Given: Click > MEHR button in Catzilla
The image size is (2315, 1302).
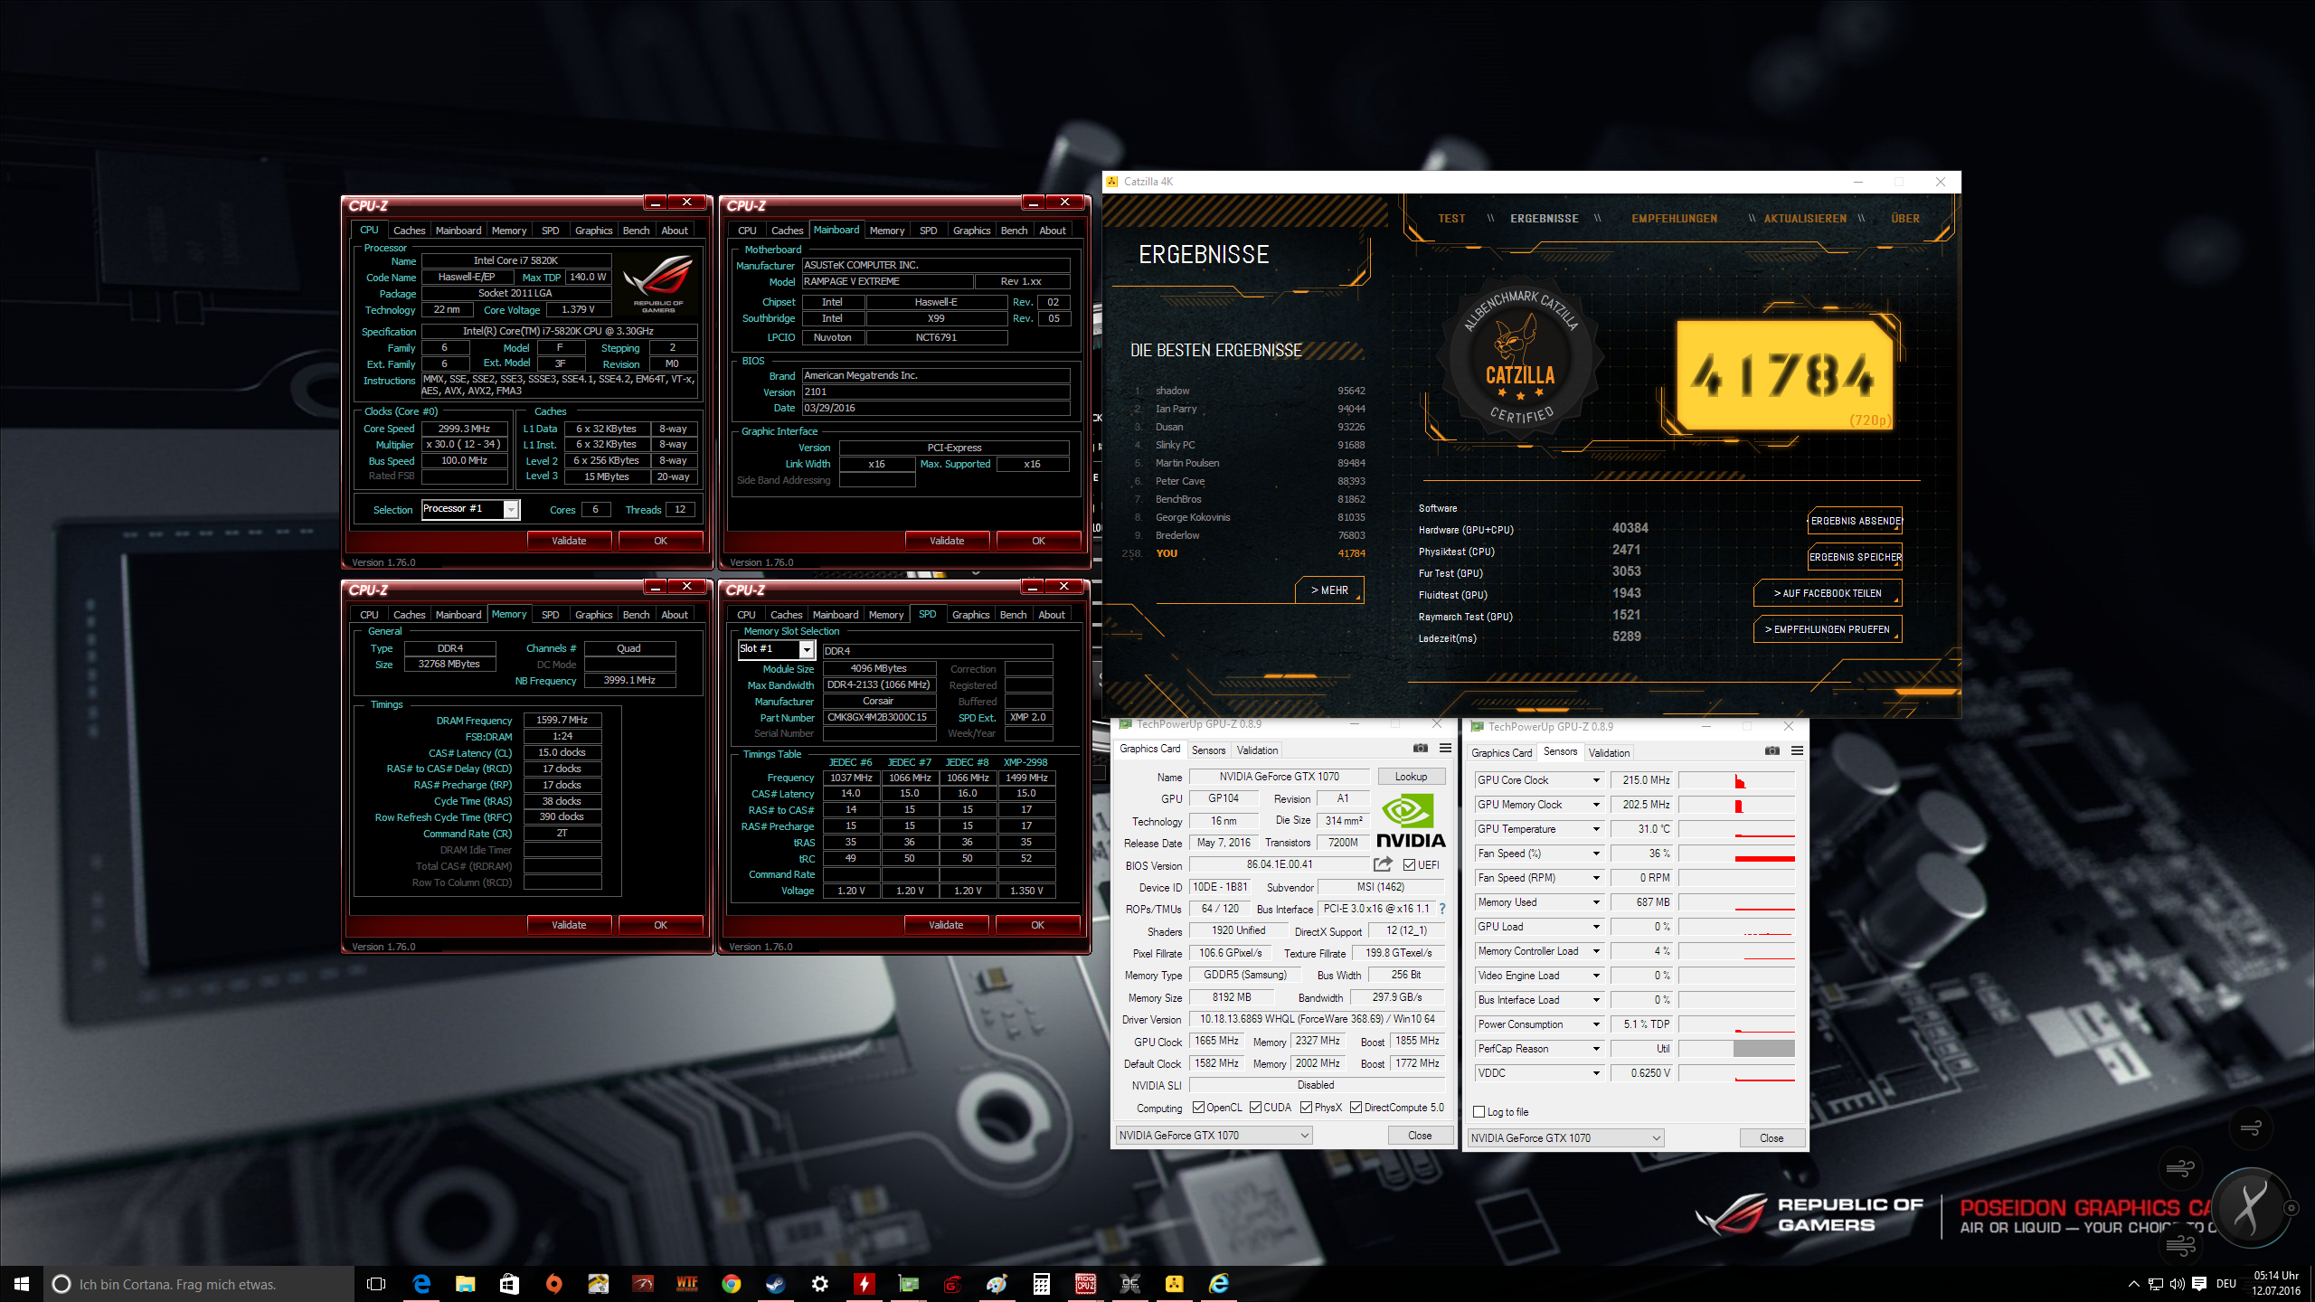Looking at the screenshot, I should tap(1329, 590).
